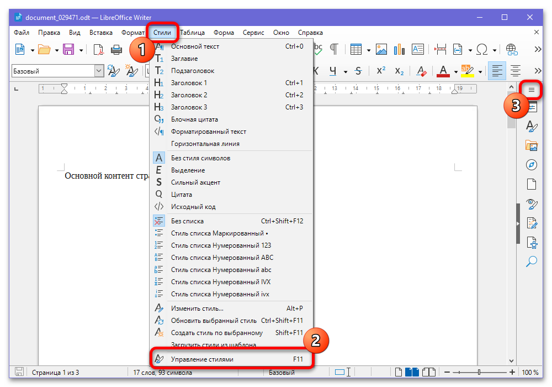Choose Изменить стиль... menu entry
The width and height of the screenshot is (552, 387).
click(x=231, y=308)
